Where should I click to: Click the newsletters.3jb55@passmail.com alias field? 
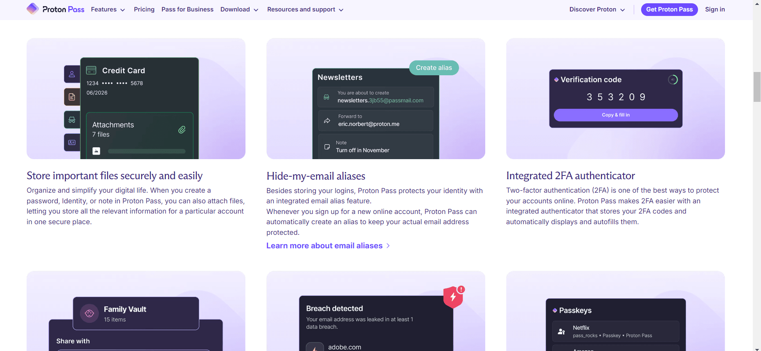[376, 97]
